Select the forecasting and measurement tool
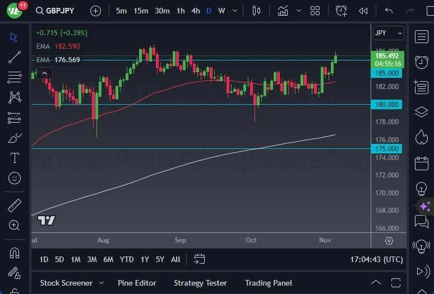This screenshot has width=434, height=294. point(15,118)
